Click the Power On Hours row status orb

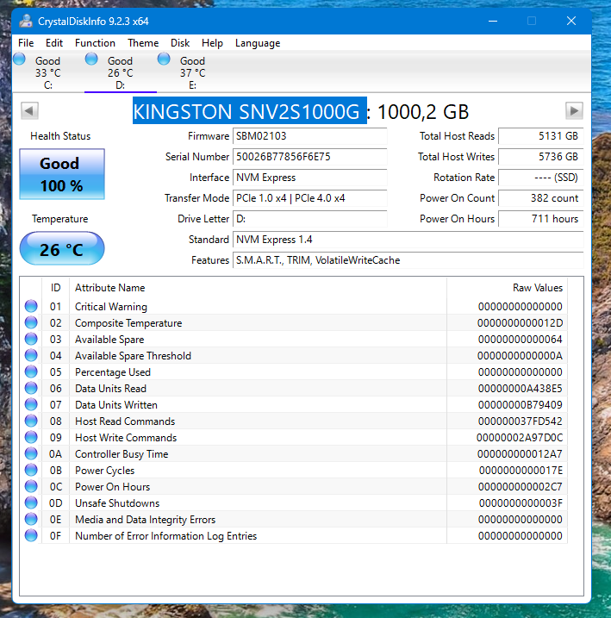[x=31, y=486]
